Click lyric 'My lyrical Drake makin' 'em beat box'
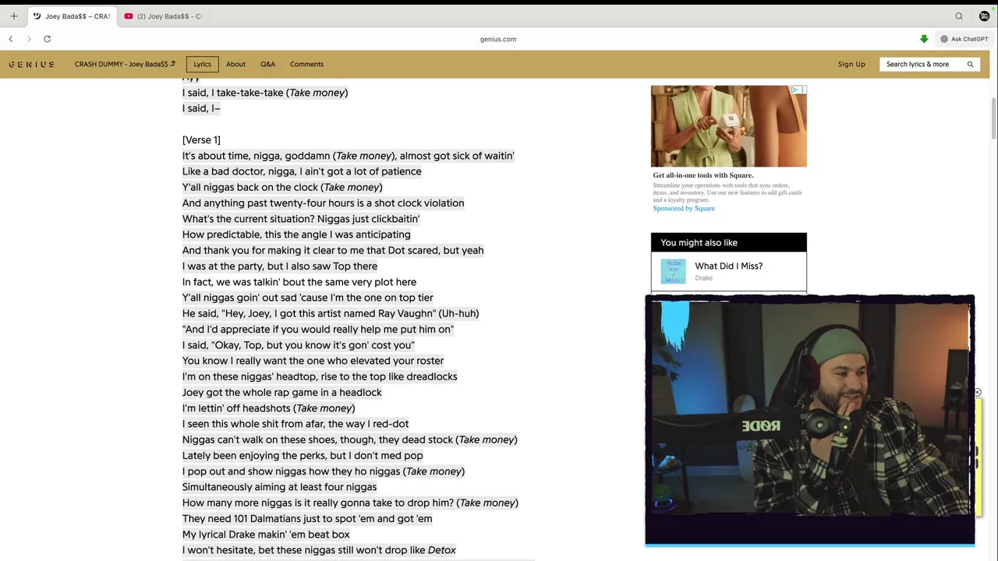 (x=266, y=535)
